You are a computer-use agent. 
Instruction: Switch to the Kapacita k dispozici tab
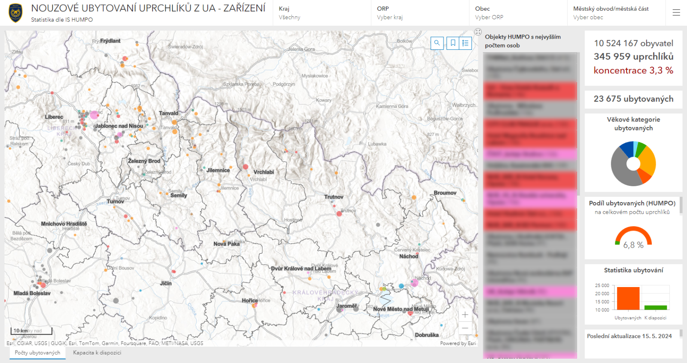pyautogui.click(x=97, y=353)
